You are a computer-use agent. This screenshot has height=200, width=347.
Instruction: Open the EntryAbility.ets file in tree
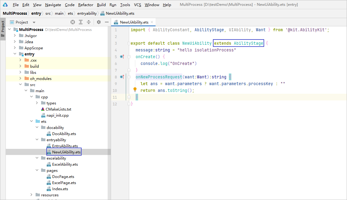point(65,146)
